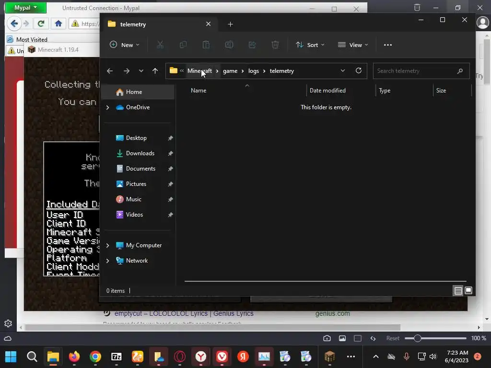Open the Sort dropdown
This screenshot has height=368, width=491.
[310, 45]
